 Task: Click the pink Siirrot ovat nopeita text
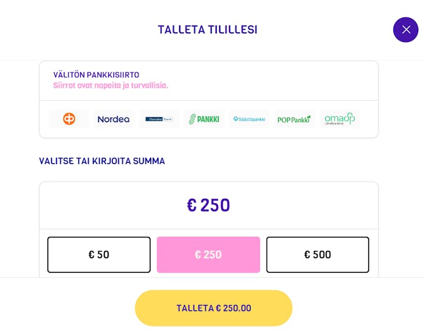[110, 86]
